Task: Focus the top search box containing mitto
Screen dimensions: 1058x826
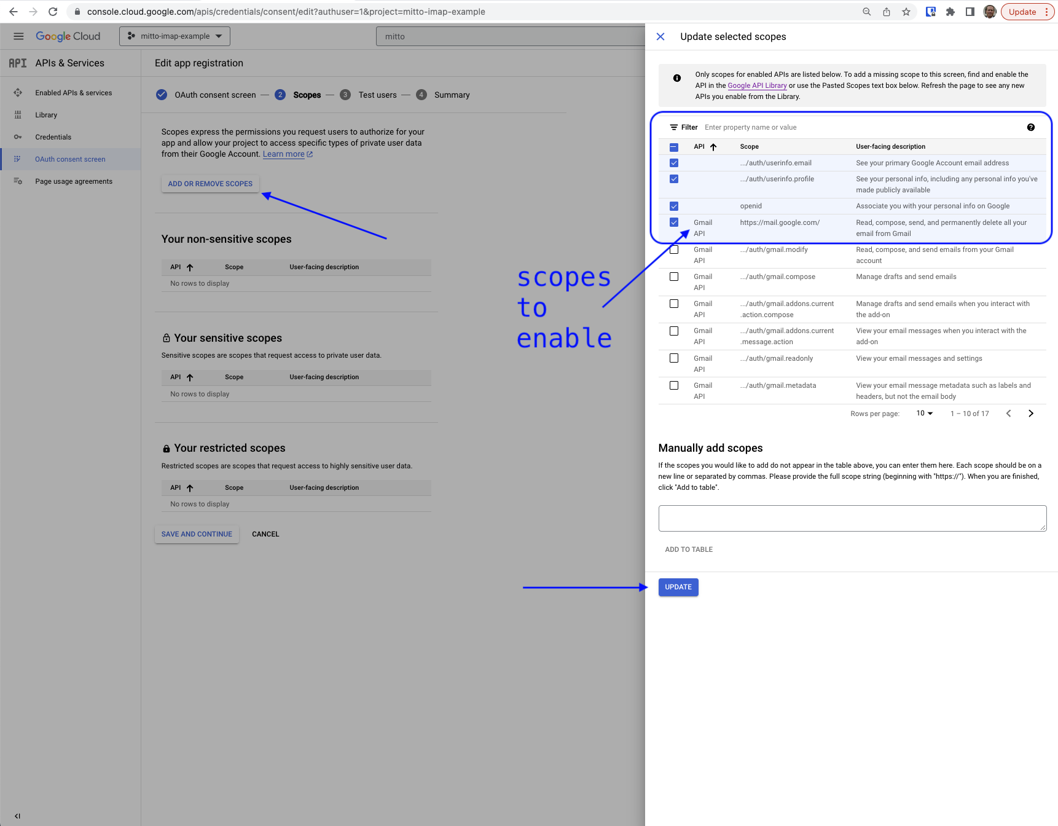Action: coord(510,36)
